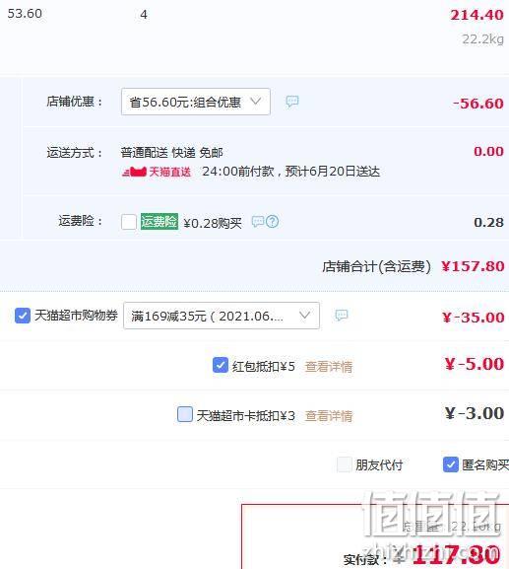Open the 店铺优惠 省56.60元 dropdown
The image size is (509, 569).
pos(196,102)
